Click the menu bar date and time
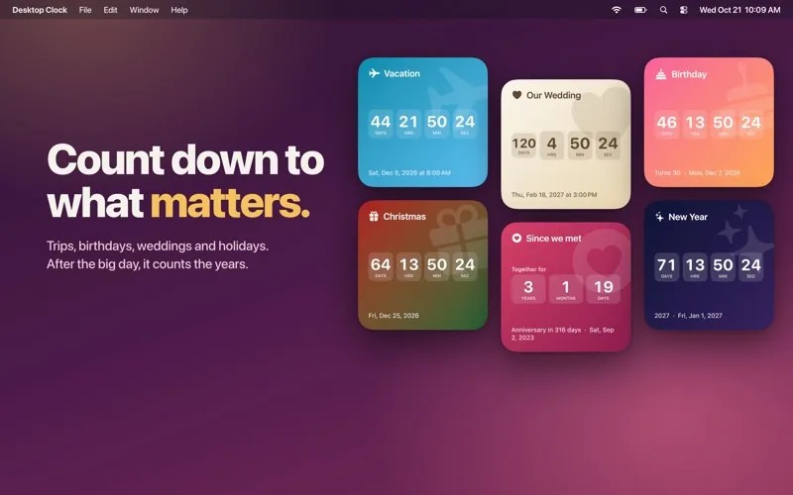The image size is (793, 495). click(x=739, y=10)
